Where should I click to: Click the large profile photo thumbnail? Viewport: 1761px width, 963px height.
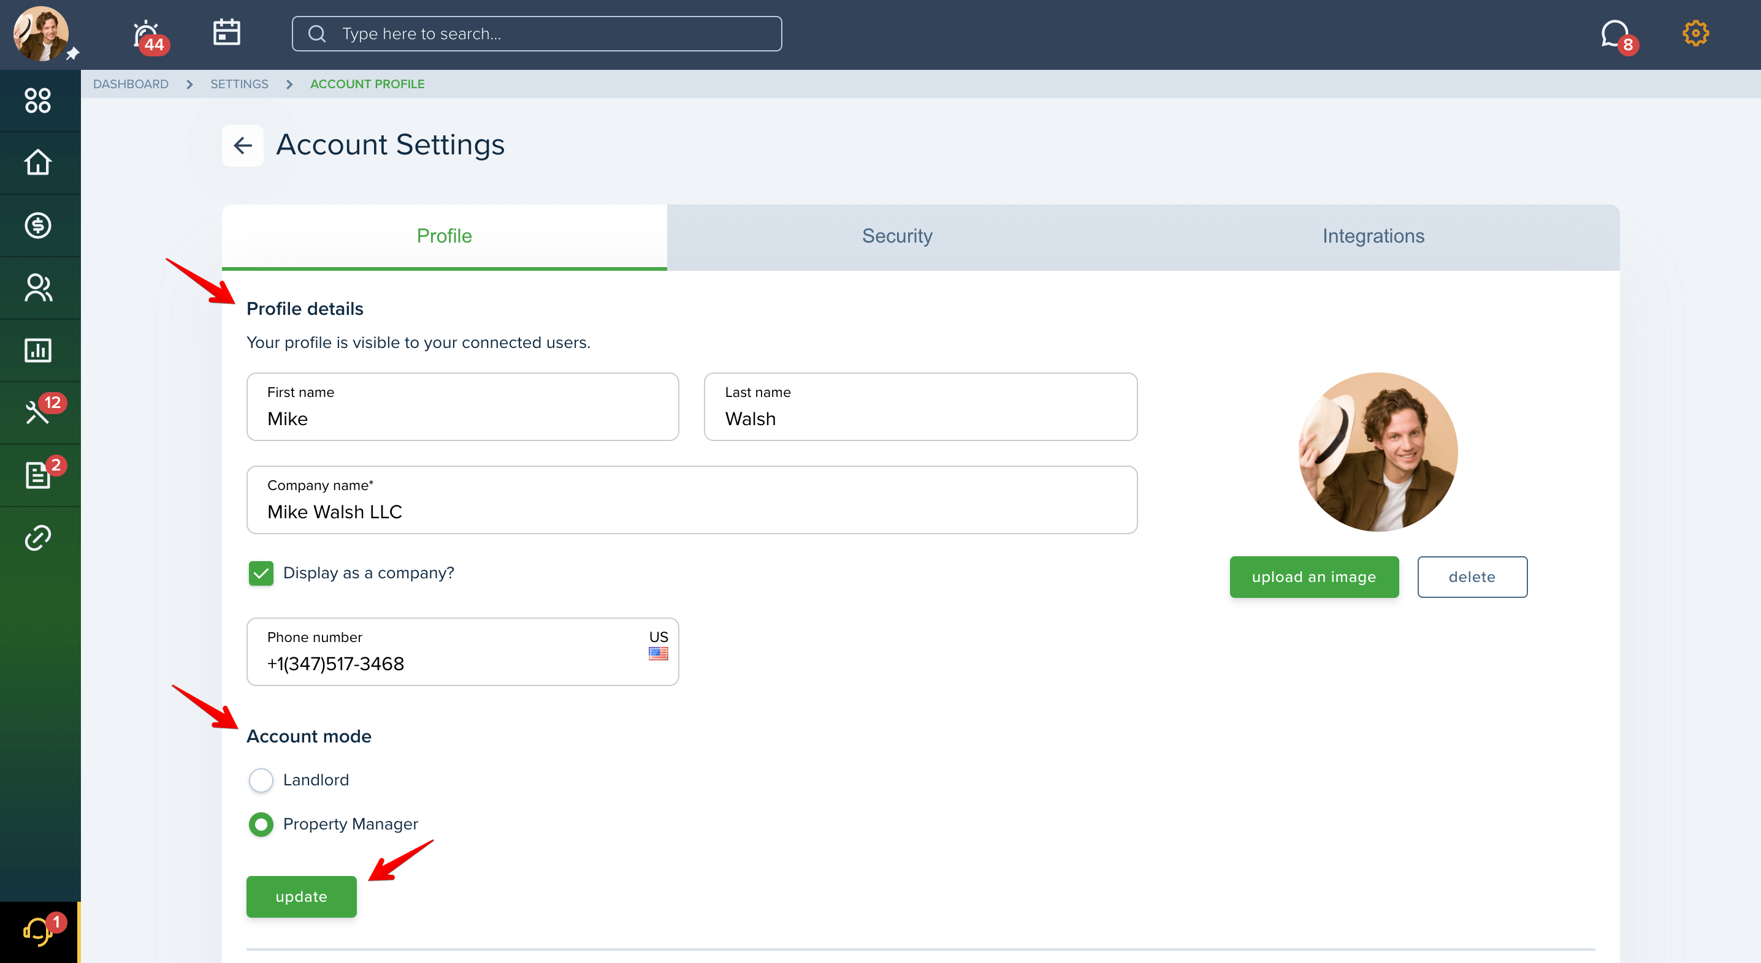pyautogui.click(x=1378, y=452)
